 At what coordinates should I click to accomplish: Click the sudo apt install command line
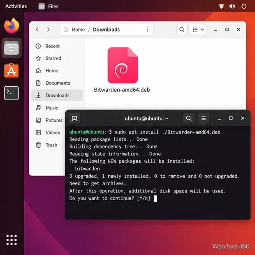[145, 132]
